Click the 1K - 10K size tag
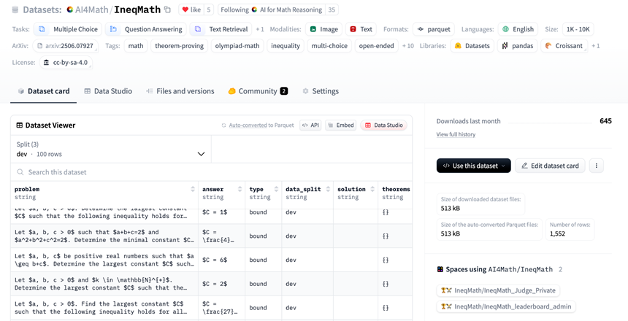This screenshot has width=628, height=321. 578,29
